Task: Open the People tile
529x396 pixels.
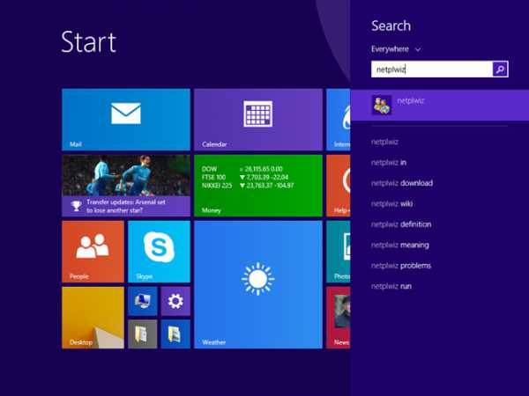Action: pyautogui.click(x=93, y=252)
